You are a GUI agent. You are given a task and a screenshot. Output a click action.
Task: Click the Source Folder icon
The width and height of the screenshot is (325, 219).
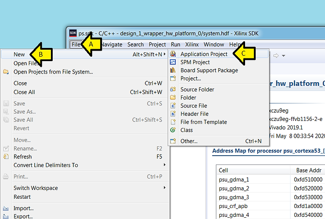pyautogui.click(x=173, y=89)
